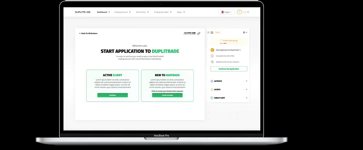Image resolution: width=363 pixels, height=150 pixels.
Task: Click the Alerts bell icon
Action: click(x=212, y=89)
